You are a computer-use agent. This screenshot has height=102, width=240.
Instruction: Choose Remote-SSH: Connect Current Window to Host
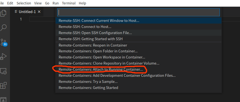coord(139,21)
